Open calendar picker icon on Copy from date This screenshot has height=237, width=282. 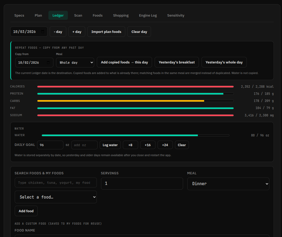coord(48,62)
